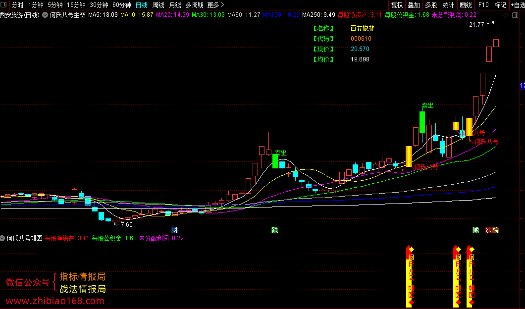Click the 每股净资产: 3.11 in sub-chart header
Screen dimensions: 525x309
click(x=67, y=238)
